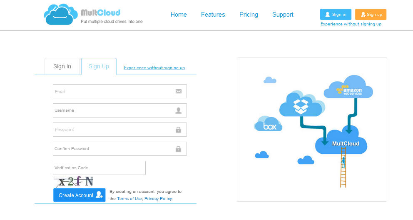Click the person icon in Username field

[178, 111]
